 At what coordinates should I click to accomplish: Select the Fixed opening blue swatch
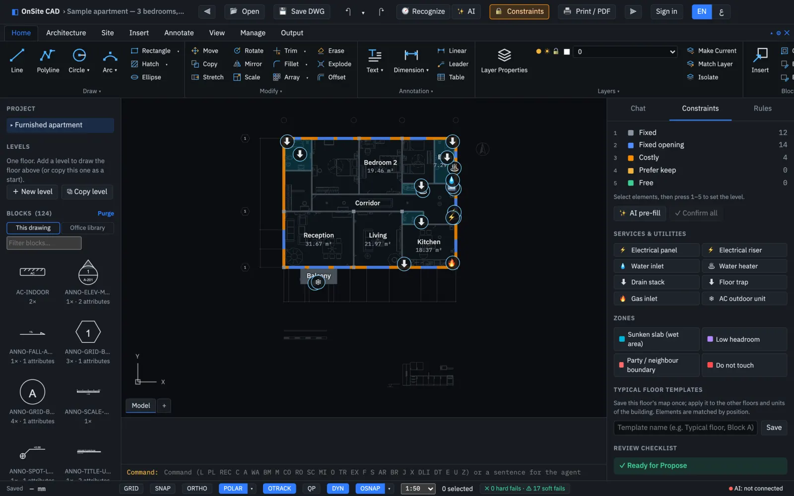pos(631,145)
